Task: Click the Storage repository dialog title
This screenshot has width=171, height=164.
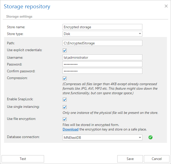Action: click(x=27, y=7)
